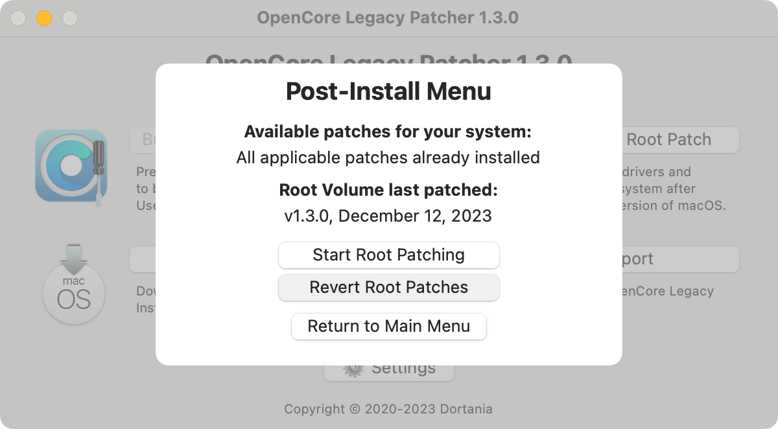Click the 'Post-Install Menu' heading
The width and height of the screenshot is (778, 429).
coord(388,91)
